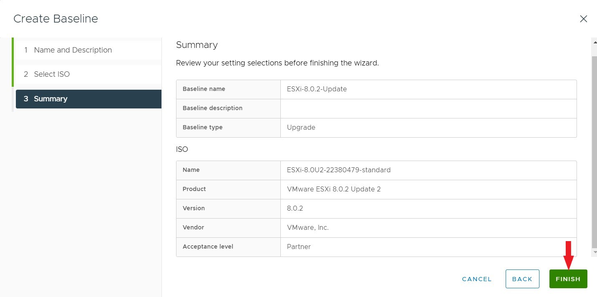
Task: Select the Summary wizard step
Action: 88,99
